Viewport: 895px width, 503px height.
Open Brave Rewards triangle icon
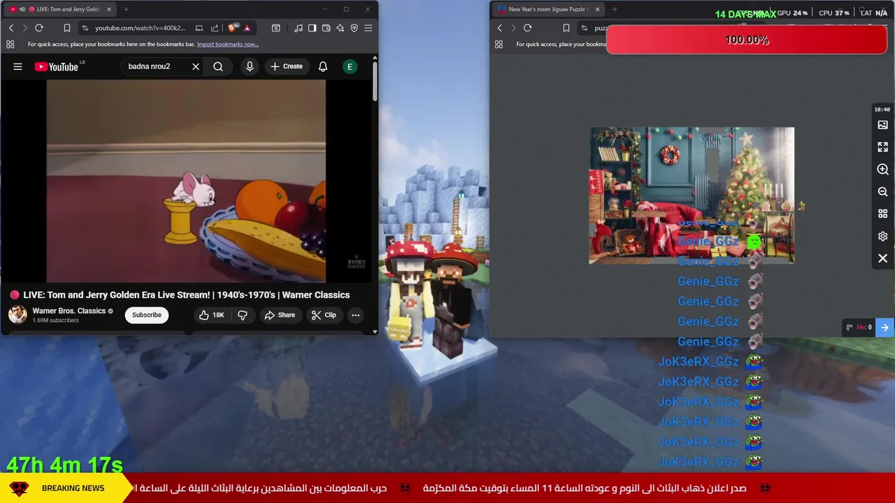[247, 28]
